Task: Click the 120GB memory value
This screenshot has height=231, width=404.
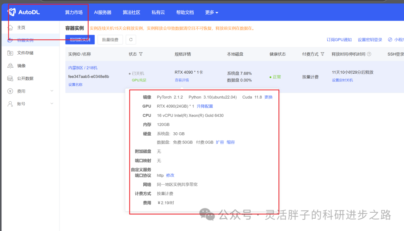Action: (163, 124)
